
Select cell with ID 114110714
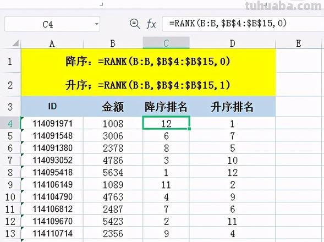coord(52,233)
